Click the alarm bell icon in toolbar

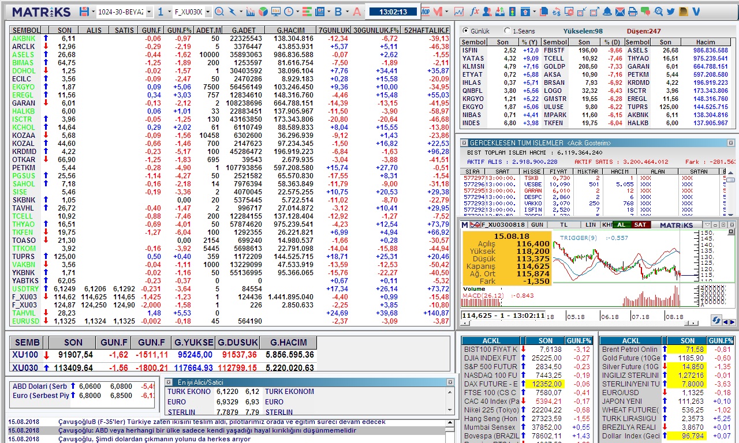[607, 12]
